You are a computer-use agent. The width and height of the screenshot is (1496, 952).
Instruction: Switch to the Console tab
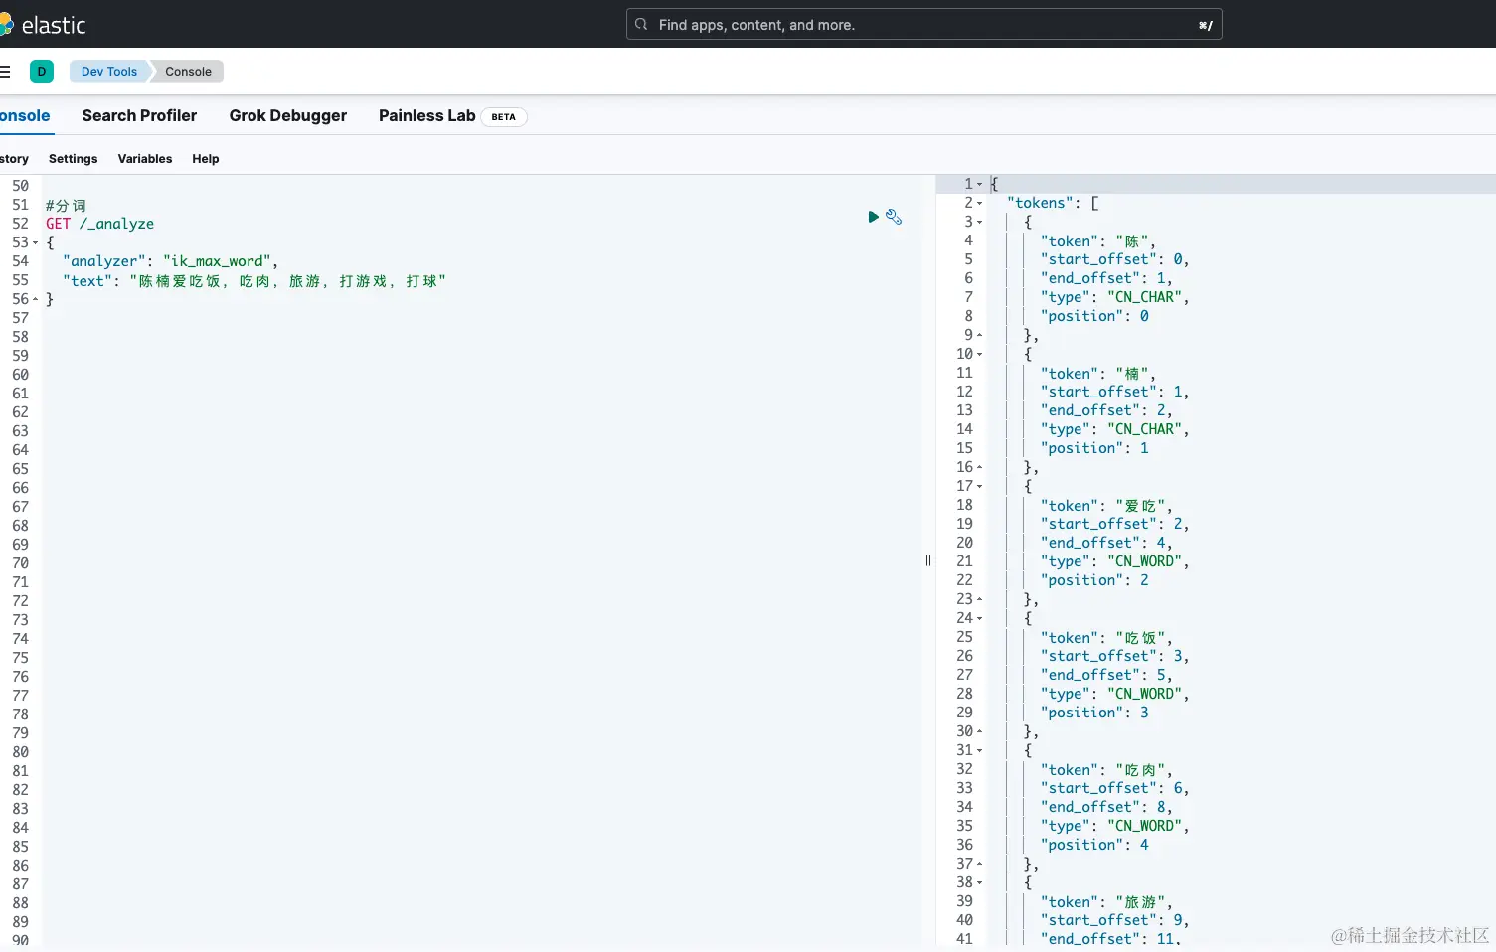[25, 116]
